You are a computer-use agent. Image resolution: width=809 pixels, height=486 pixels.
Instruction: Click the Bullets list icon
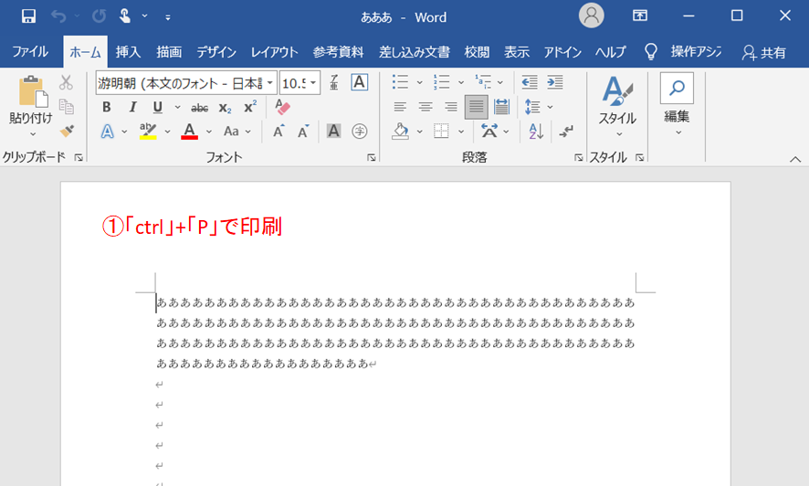point(400,82)
